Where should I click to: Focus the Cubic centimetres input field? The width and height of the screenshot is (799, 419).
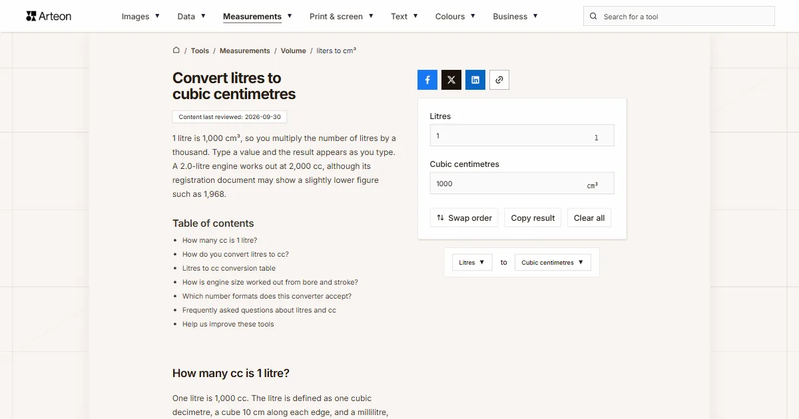522,184
